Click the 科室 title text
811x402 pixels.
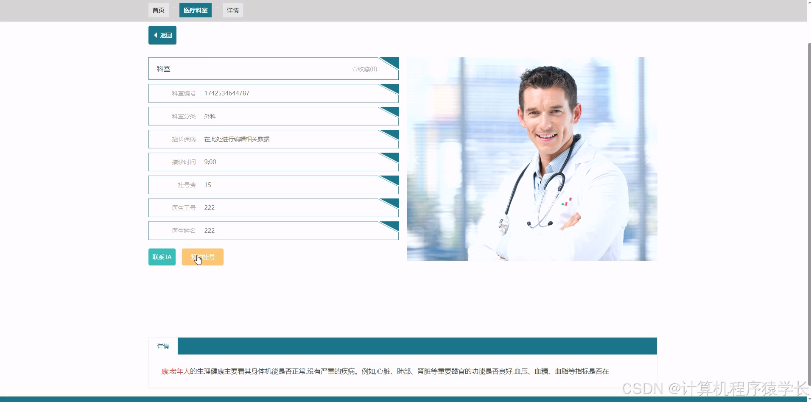[163, 69]
